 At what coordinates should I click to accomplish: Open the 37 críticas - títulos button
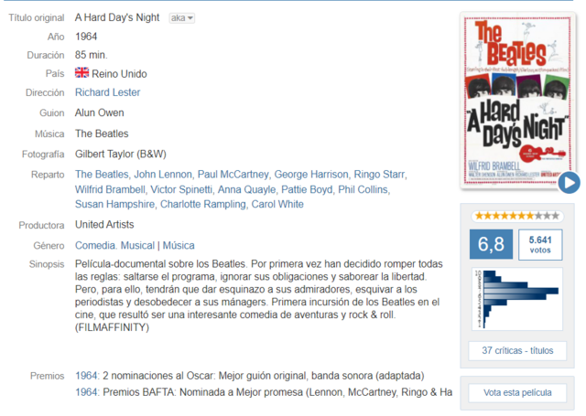click(517, 351)
